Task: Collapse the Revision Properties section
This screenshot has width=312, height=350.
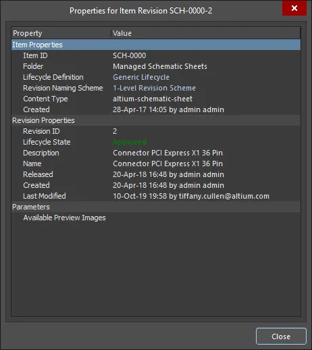Action: [156, 120]
